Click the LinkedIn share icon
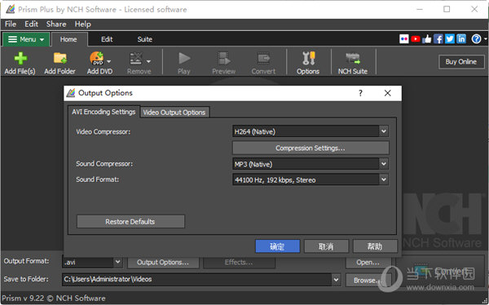 click(x=461, y=39)
